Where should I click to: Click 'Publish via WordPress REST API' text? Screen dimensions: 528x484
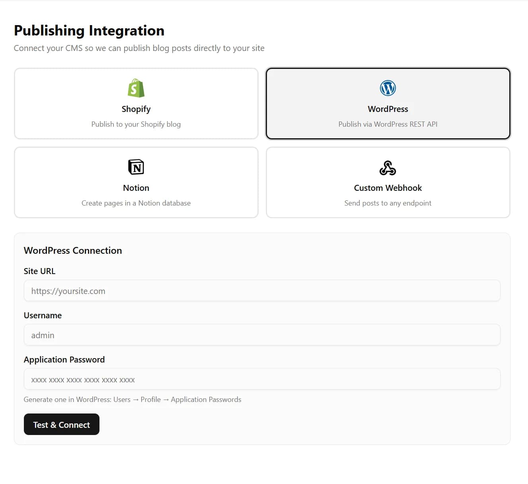pos(388,124)
